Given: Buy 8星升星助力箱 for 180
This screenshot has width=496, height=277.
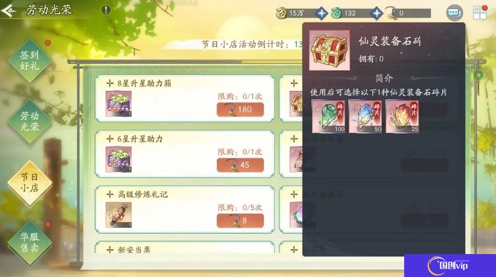Looking at the screenshot, I should pyautogui.click(x=240, y=109).
